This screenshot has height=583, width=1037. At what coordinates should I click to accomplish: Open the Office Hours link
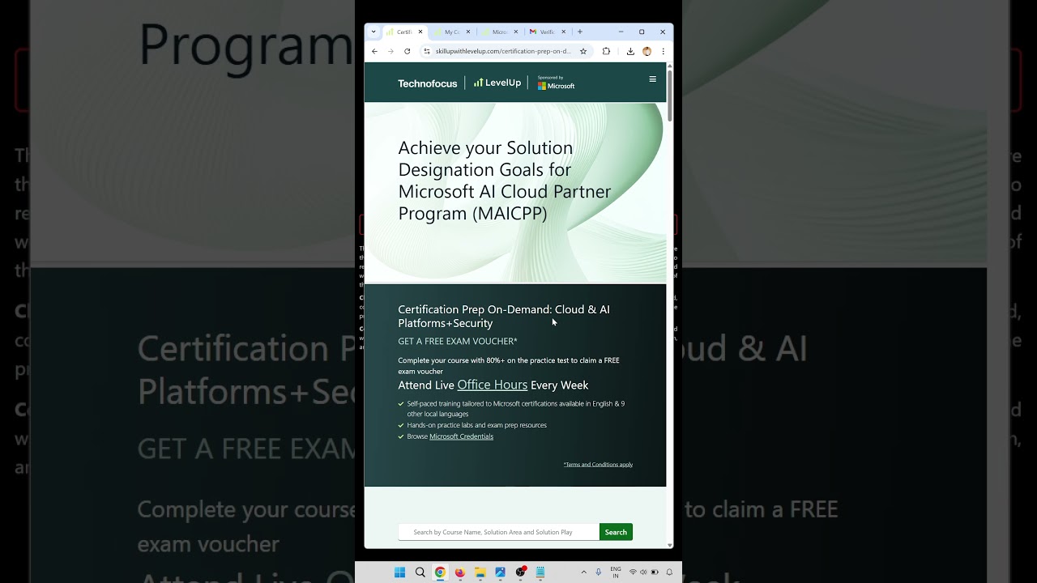[x=492, y=385]
